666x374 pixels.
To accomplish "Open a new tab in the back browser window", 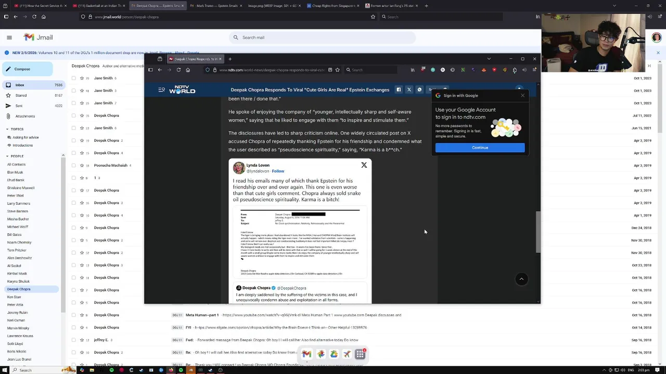I will click(x=426, y=6).
